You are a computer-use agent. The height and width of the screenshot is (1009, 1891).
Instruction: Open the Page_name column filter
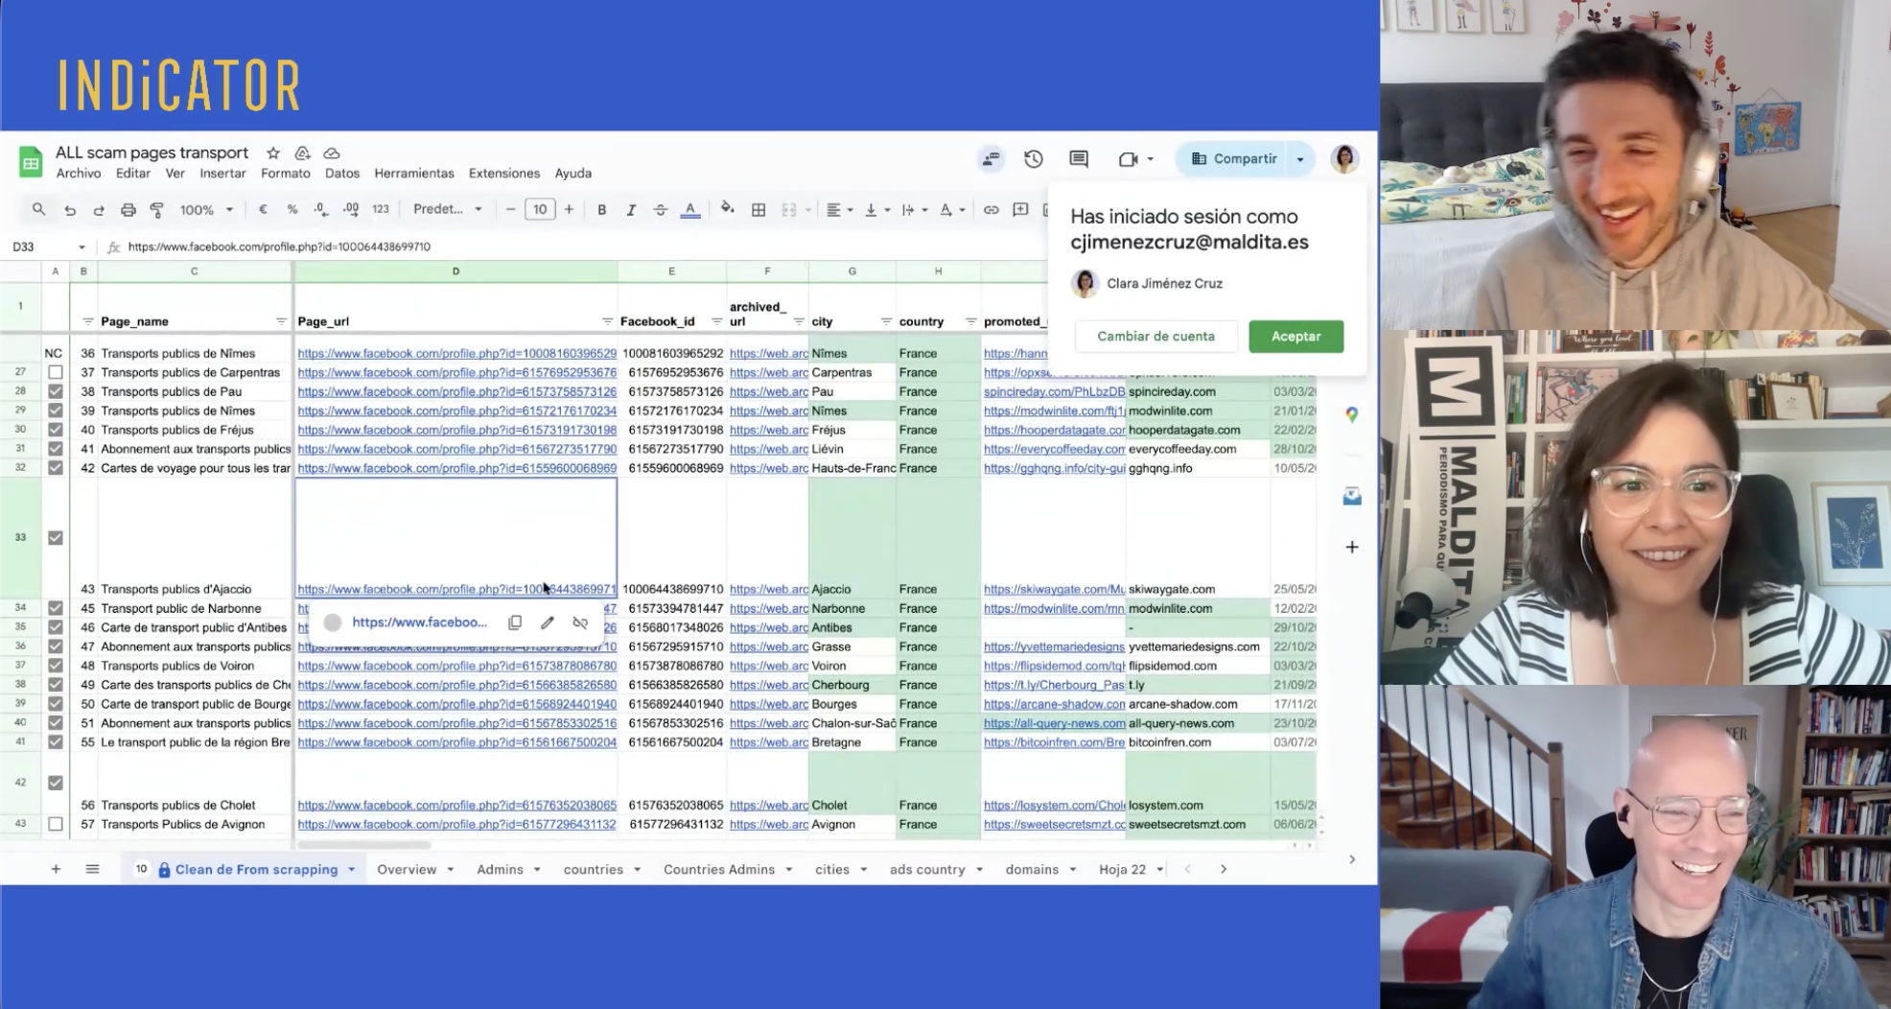pos(281,321)
